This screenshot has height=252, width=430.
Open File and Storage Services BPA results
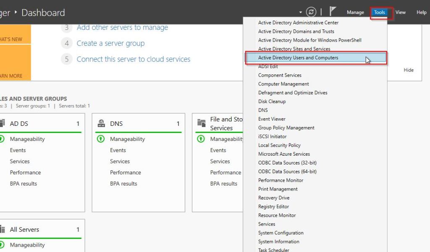tap(223, 183)
